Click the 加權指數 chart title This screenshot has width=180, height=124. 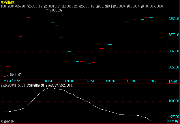click(x=8, y=2)
